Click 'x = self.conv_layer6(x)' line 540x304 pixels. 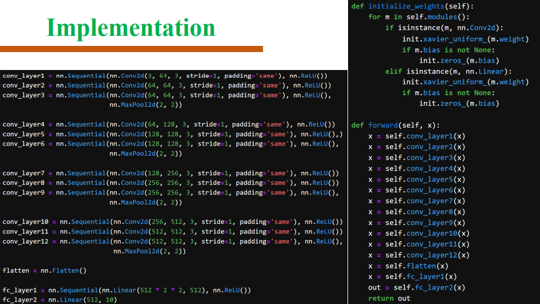coord(417,190)
